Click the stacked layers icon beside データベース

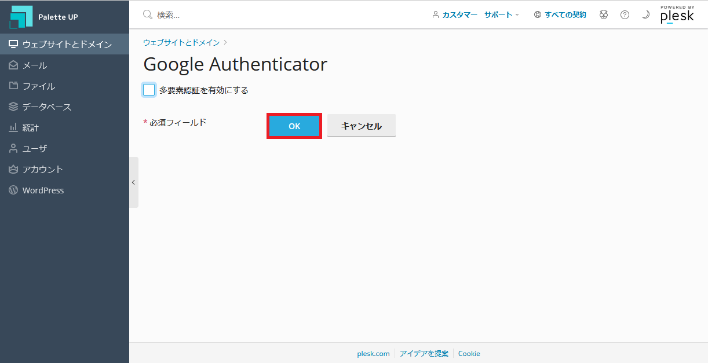13,107
